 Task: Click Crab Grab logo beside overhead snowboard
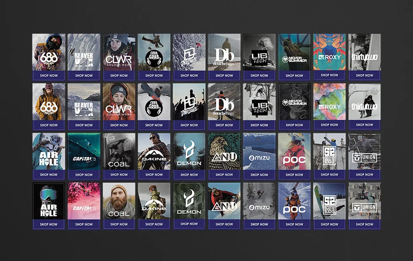tap(154, 108)
